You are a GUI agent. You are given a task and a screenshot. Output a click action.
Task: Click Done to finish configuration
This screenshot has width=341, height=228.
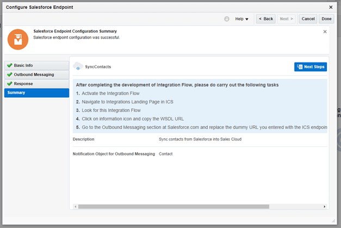(x=326, y=19)
